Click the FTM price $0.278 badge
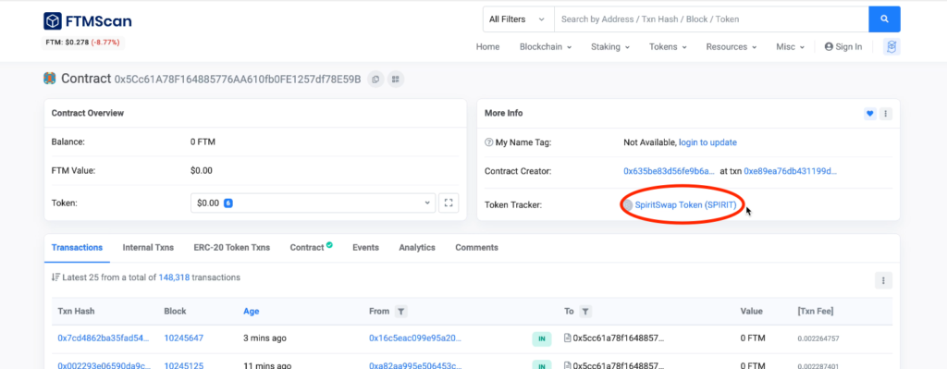The width and height of the screenshot is (947, 369). tap(82, 43)
